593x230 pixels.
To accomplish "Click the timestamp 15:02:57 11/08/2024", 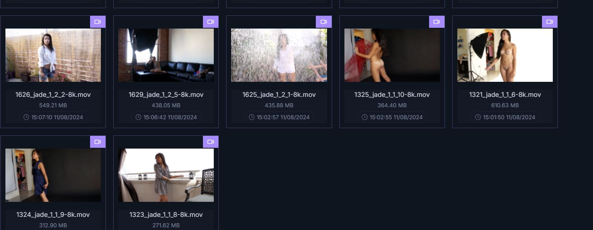I will 283,117.
